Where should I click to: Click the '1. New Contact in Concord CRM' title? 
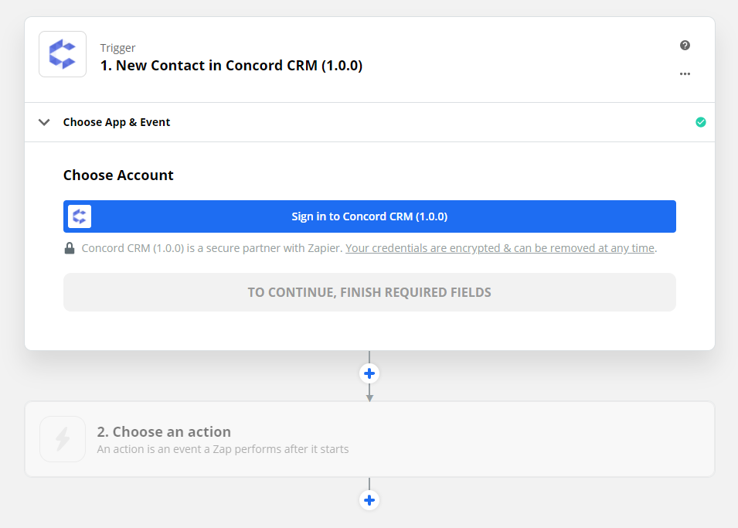pyautogui.click(x=231, y=66)
